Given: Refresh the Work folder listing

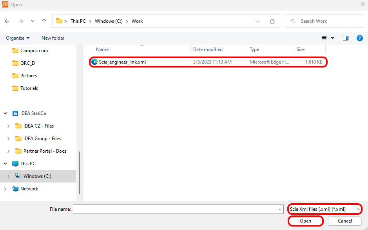Looking at the screenshot, I should pyautogui.click(x=272, y=21).
